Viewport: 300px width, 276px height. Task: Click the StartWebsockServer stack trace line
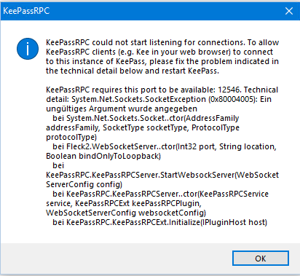click(162, 176)
